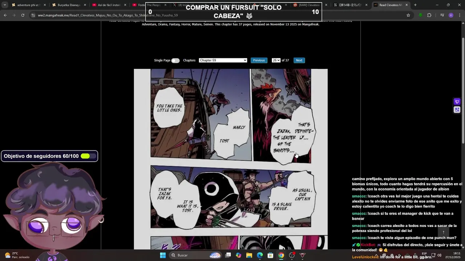The image size is (465, 261).
Task: Open the red mask app taskbar icon
Action: click(302, 255)
